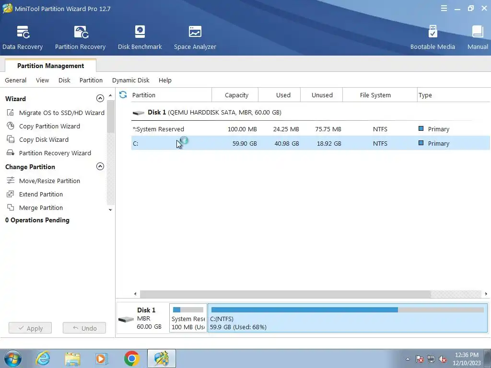Open Bootable Media builder
The height and width of the screenshot is (368, 491).
click(x=433, y=37)
